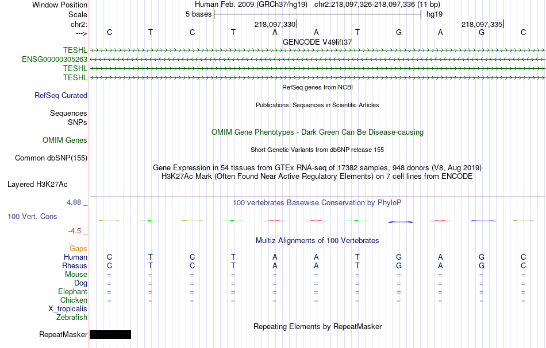Image resolution: width=546 pixels, height=348 pixels.
Task: Select the Zebrafish alignment row label
Action: point(72,317)
